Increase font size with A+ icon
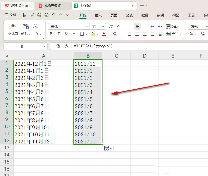 [111, 26]
